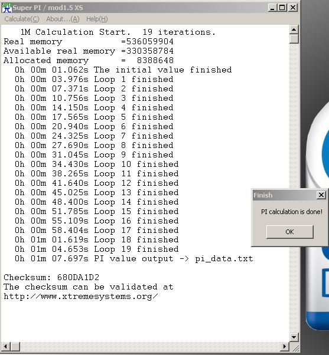Click the Super PI app icon in title bar
The image size is (329, 355).
point(6,8)
